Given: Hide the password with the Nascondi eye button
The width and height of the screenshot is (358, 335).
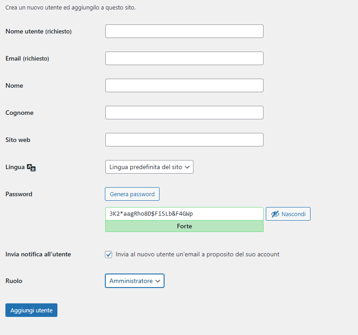Looking at the screenshot, I should (288, 214).
